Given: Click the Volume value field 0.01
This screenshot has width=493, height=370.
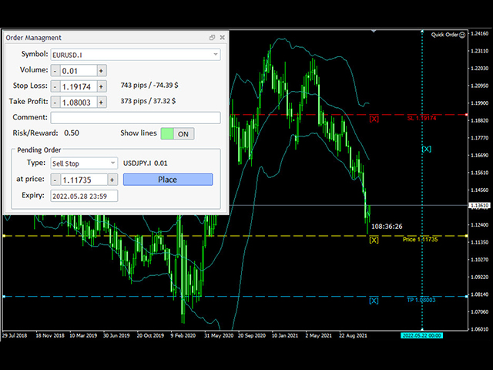Looking at the screenshot, I should [x=77, y=70].
